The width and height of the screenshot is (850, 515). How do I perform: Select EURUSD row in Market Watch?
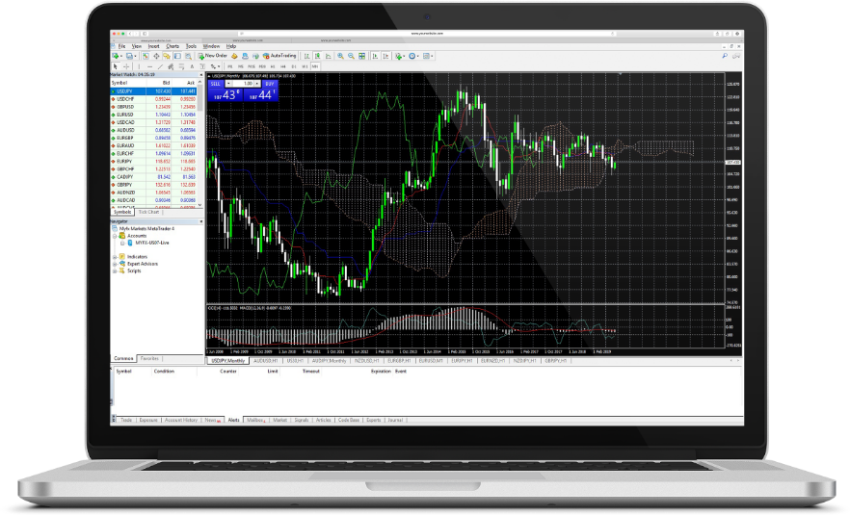[x=154, y=115]
